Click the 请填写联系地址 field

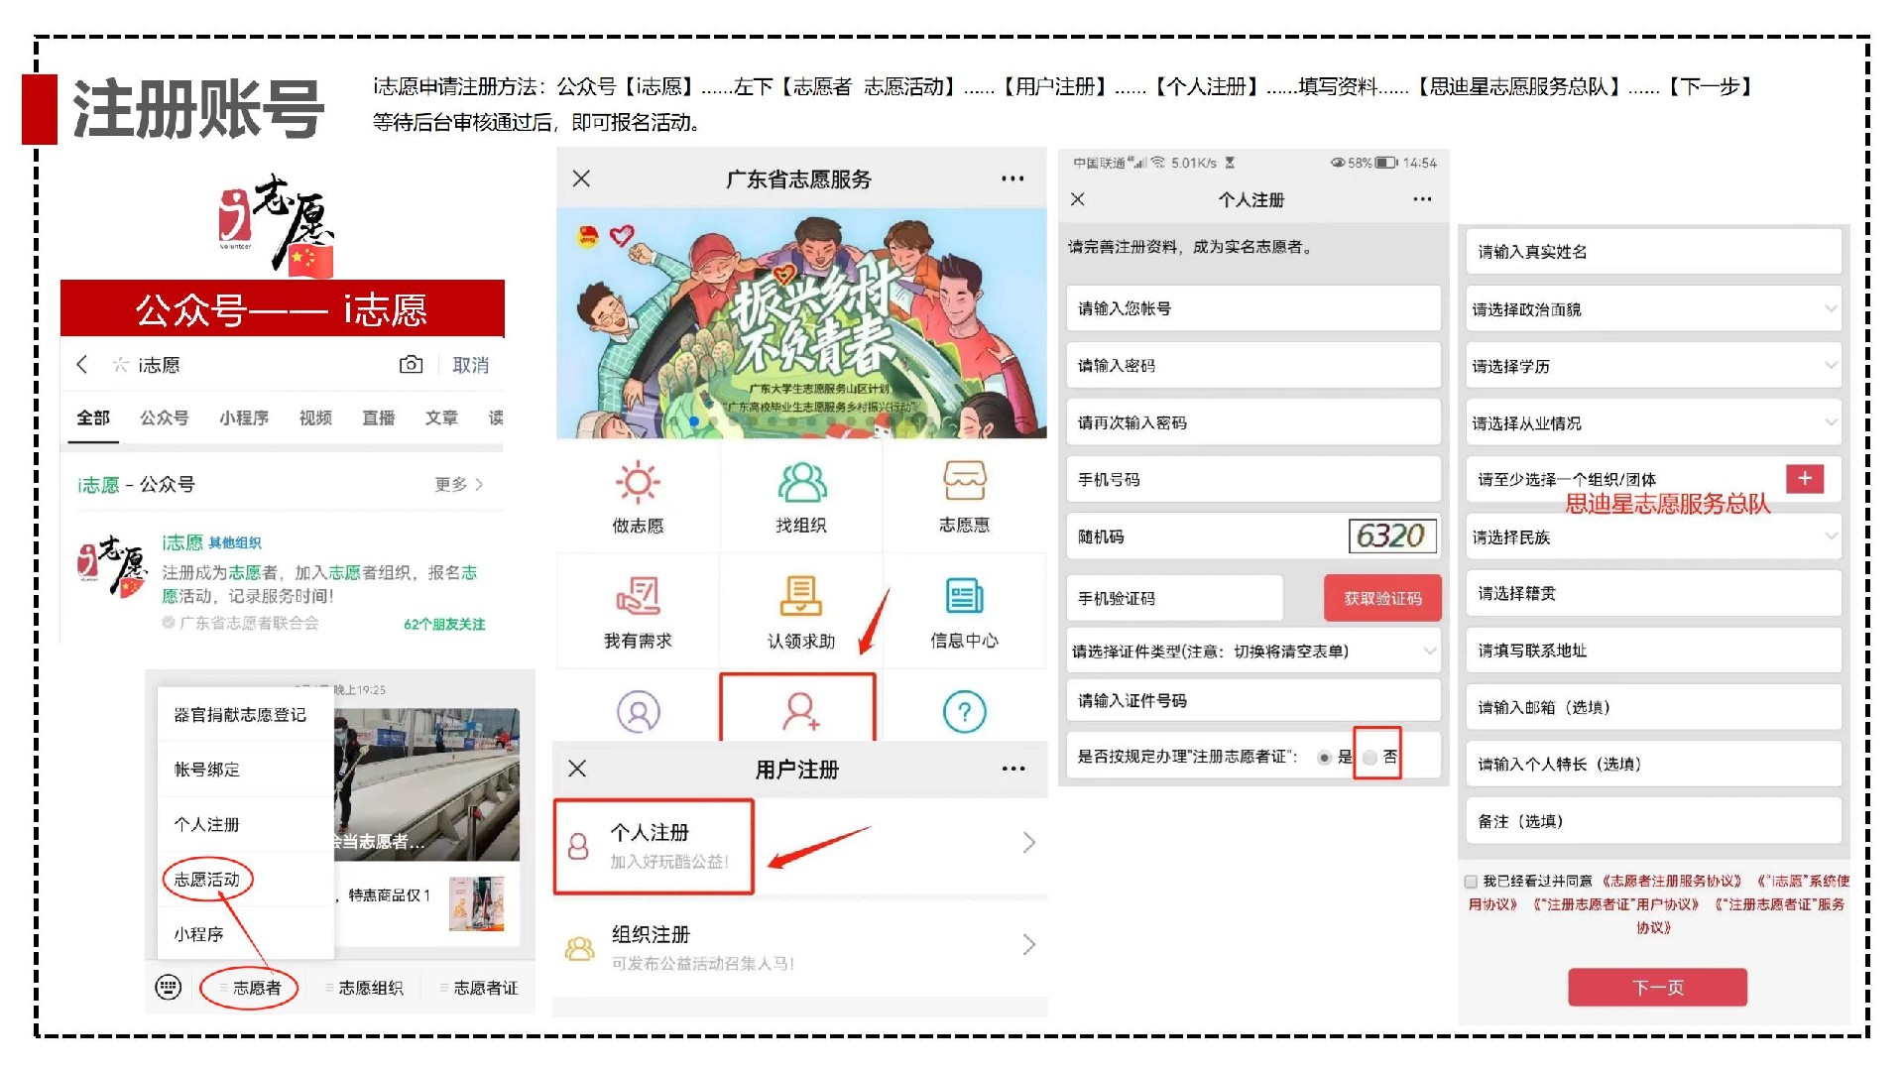tap(1653, 651)
